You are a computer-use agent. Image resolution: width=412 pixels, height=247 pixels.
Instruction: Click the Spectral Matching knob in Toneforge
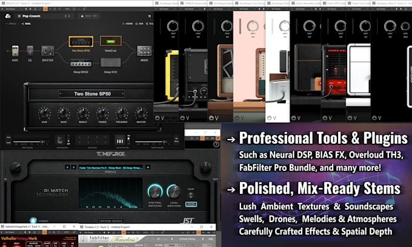[x=155, y=191]
